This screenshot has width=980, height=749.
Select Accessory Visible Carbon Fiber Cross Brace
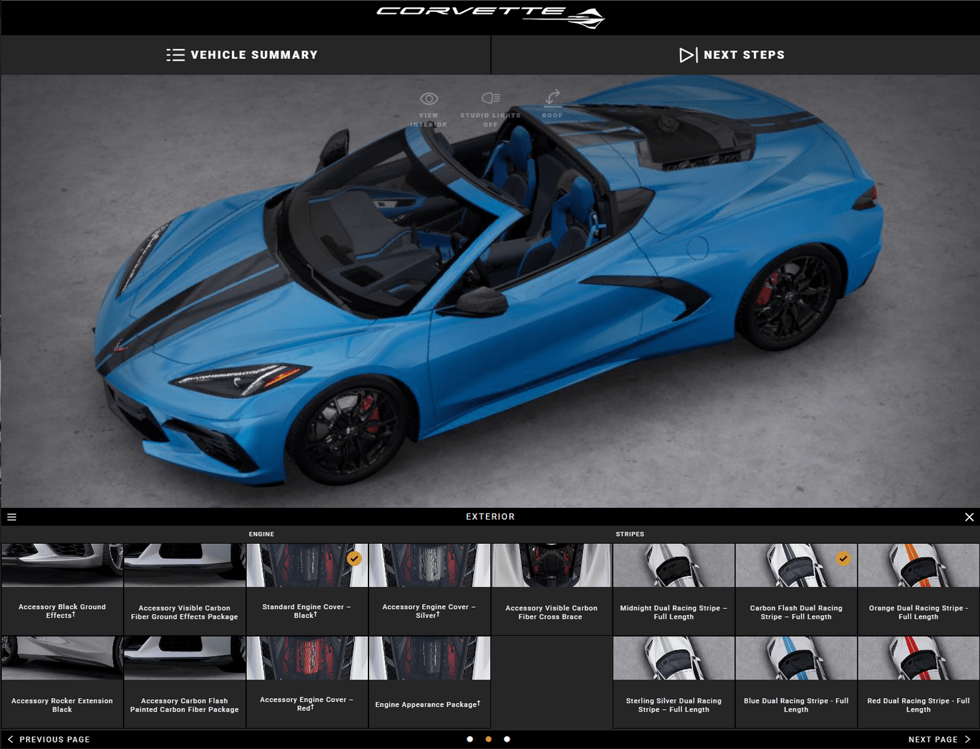click(x=551, y=589)
